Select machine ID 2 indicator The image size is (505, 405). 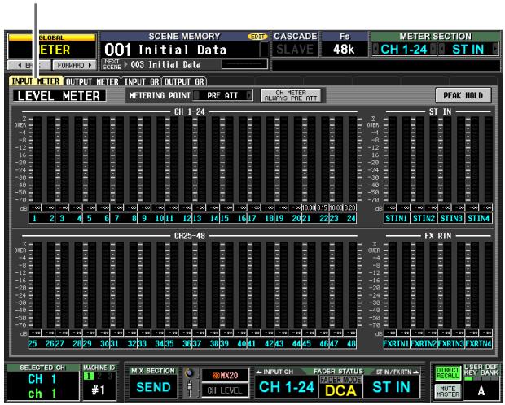pyautogui.click(x=99, y=376)
